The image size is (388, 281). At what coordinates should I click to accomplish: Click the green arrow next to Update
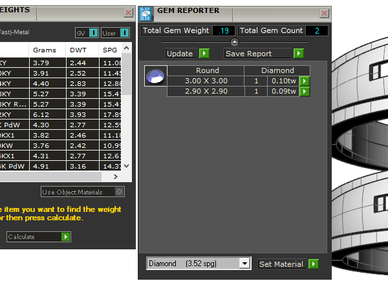tap(204, 54)
